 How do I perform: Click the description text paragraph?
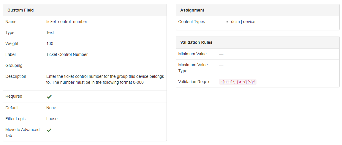click(x=105, y=79)
